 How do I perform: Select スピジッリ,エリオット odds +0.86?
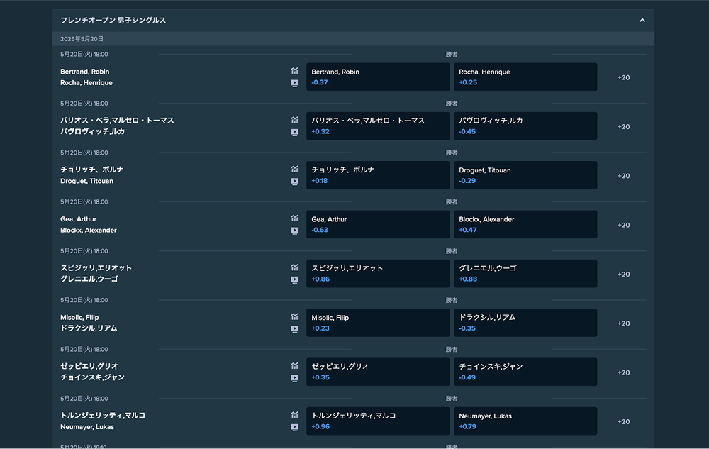[378, 274]
